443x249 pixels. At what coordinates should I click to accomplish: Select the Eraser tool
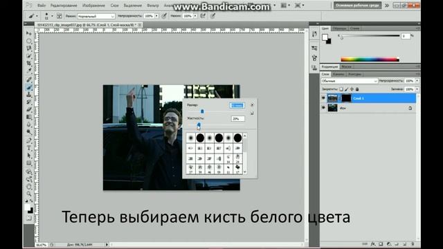[x=29, y=109]
